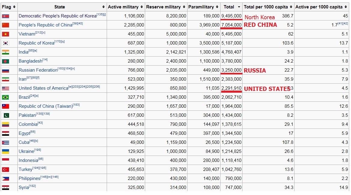Viewport: 351px width, 195px height.
Task: Click the North Korea flag icon
Action: tap(5, 16)
